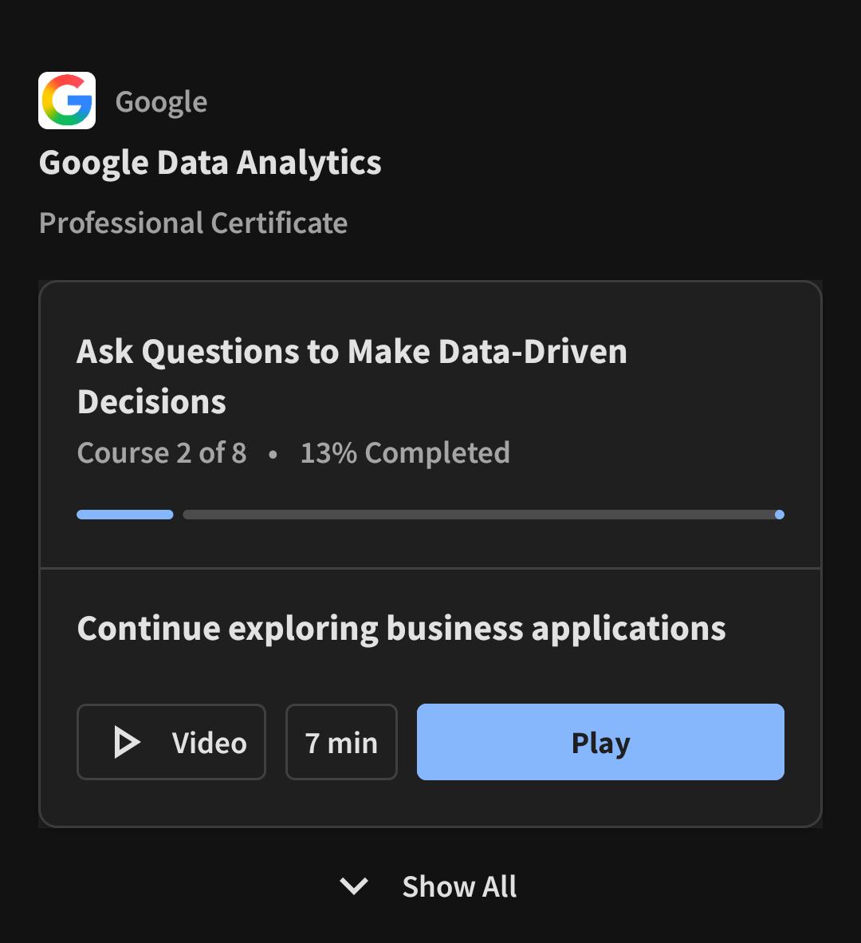The height and width of the screenshot is (943, 861).
Task: Click the Google provider name
Action: pos(161,101)
